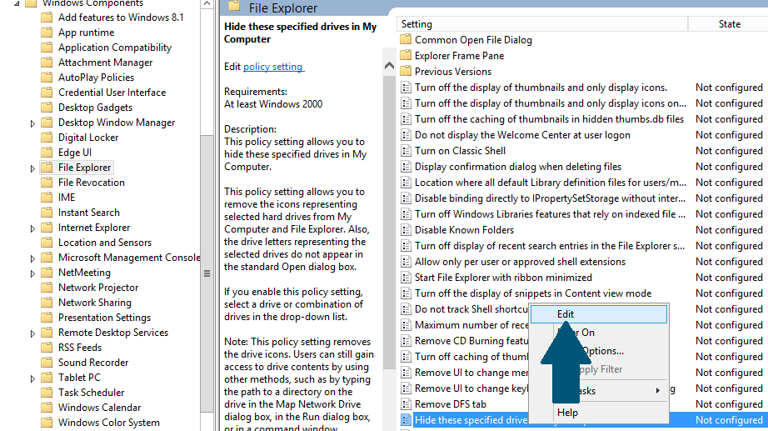Click Not configured state for Turn on Classic Shell

729,151
